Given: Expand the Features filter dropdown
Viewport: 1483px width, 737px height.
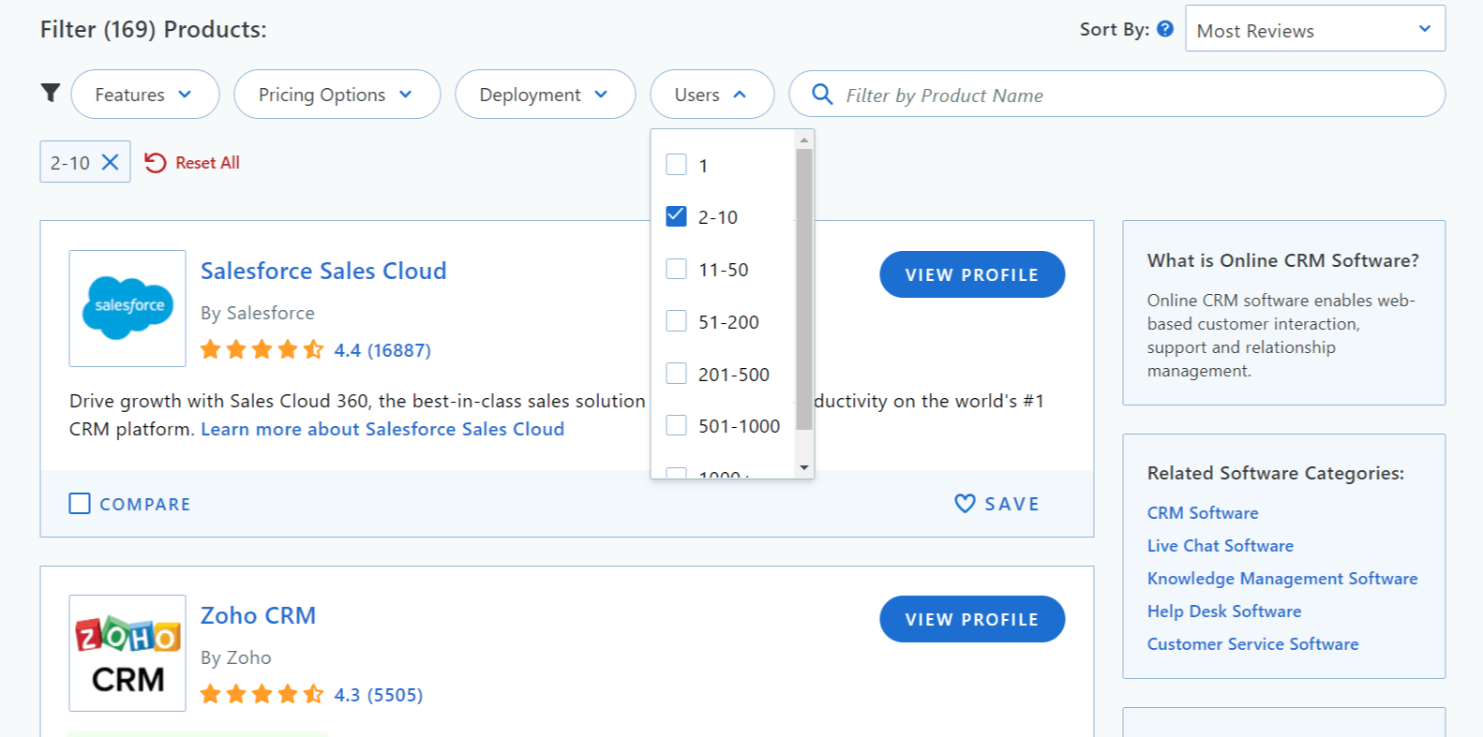Looking at the screenshot, I should (x=144, y=95).
